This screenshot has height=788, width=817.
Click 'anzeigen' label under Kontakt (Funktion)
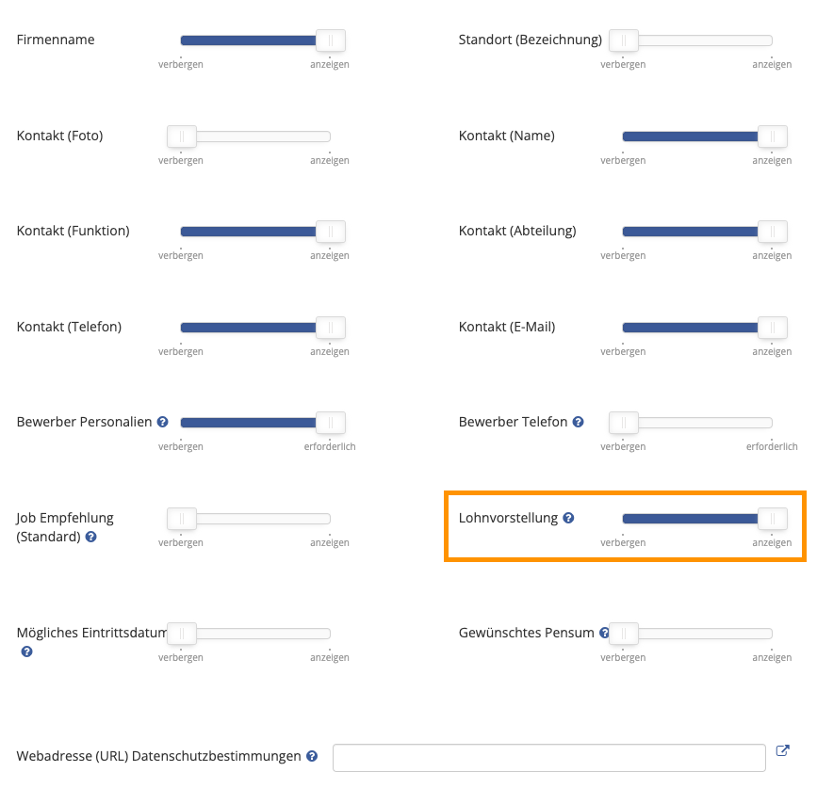click(329, 255)
